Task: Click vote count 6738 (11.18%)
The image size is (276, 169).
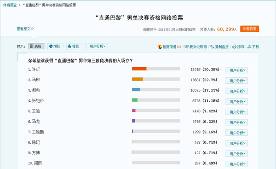Action: coord(206,101)
